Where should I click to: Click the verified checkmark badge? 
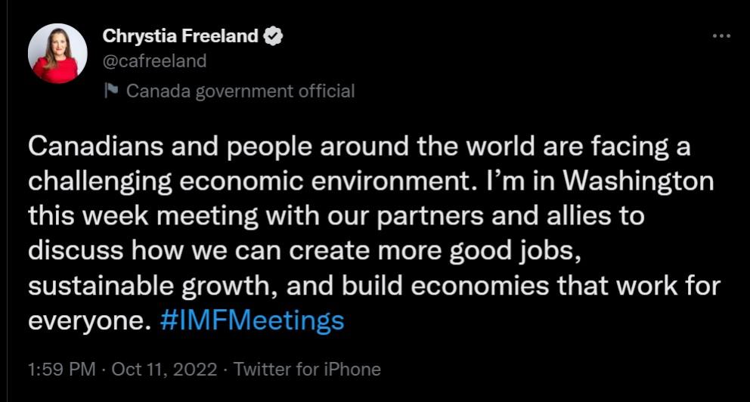(273, 37)
